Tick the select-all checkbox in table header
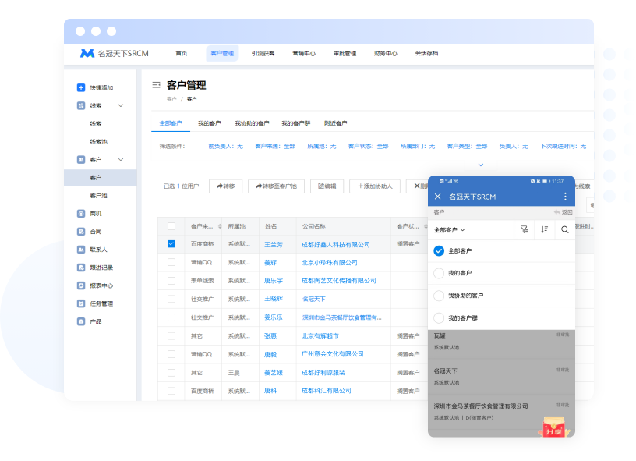 pyautogui.click(x=171, y=226)
